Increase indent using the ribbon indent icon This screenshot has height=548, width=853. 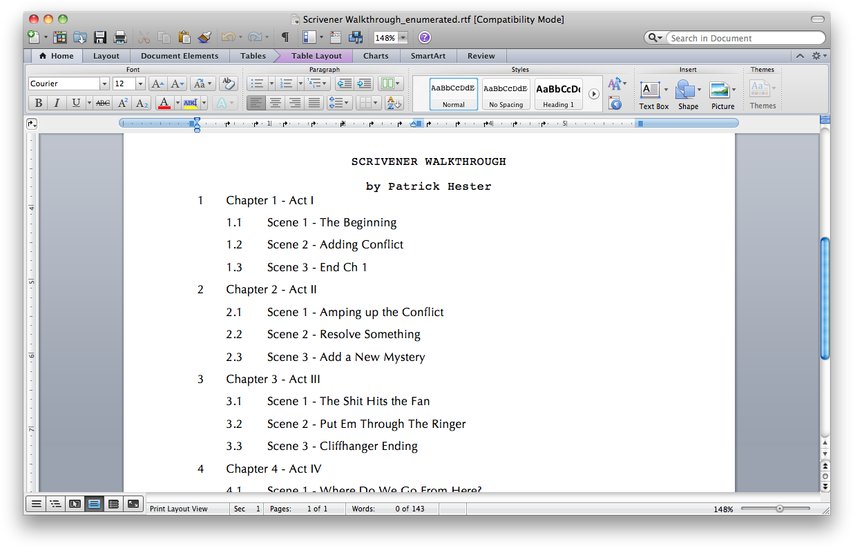click(x=364, y=84)
